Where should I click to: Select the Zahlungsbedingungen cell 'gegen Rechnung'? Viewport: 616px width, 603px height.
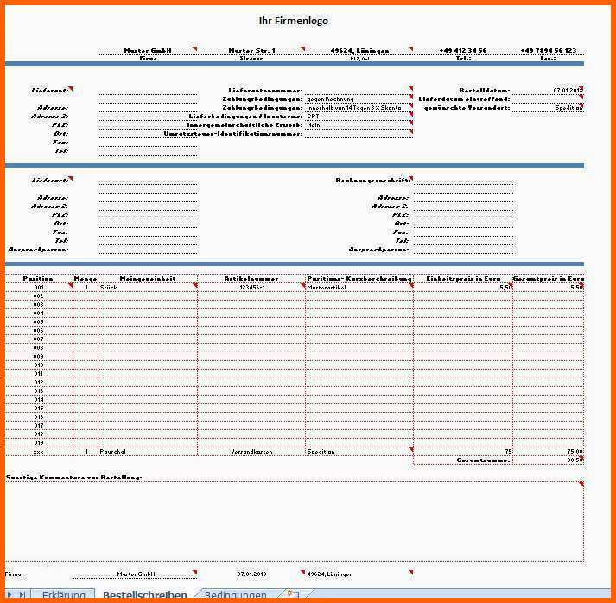click(356, 99)
